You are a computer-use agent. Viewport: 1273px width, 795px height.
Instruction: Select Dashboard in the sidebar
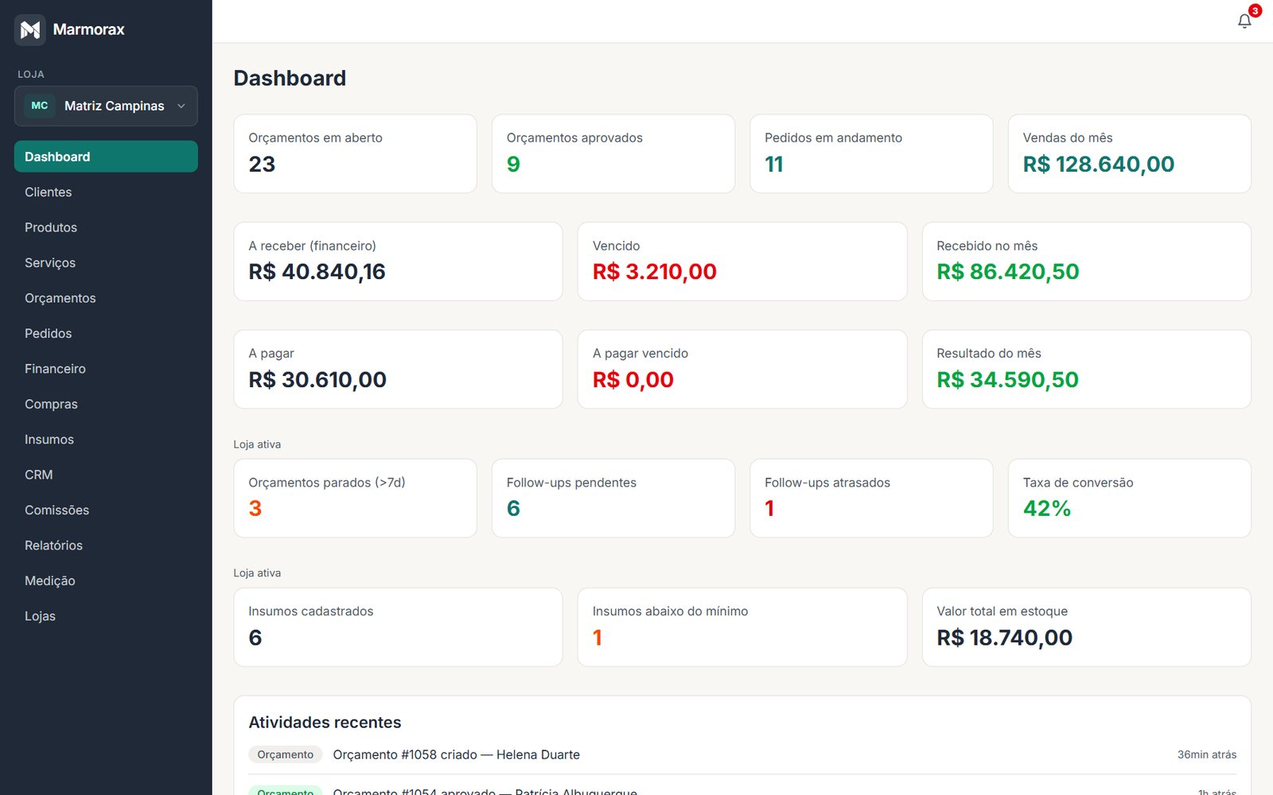pyautogui.click(x=106, y=157)
